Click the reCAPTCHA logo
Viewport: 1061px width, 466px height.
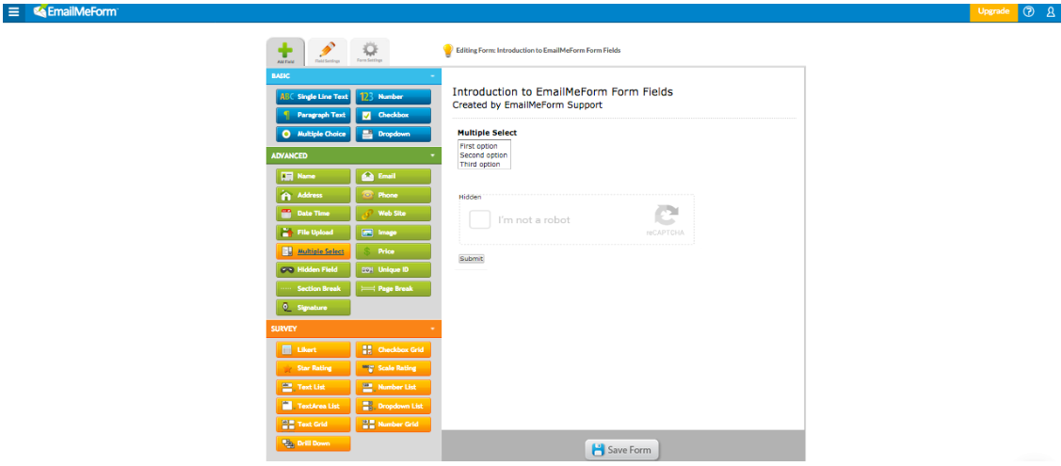(x=666, y=216)
